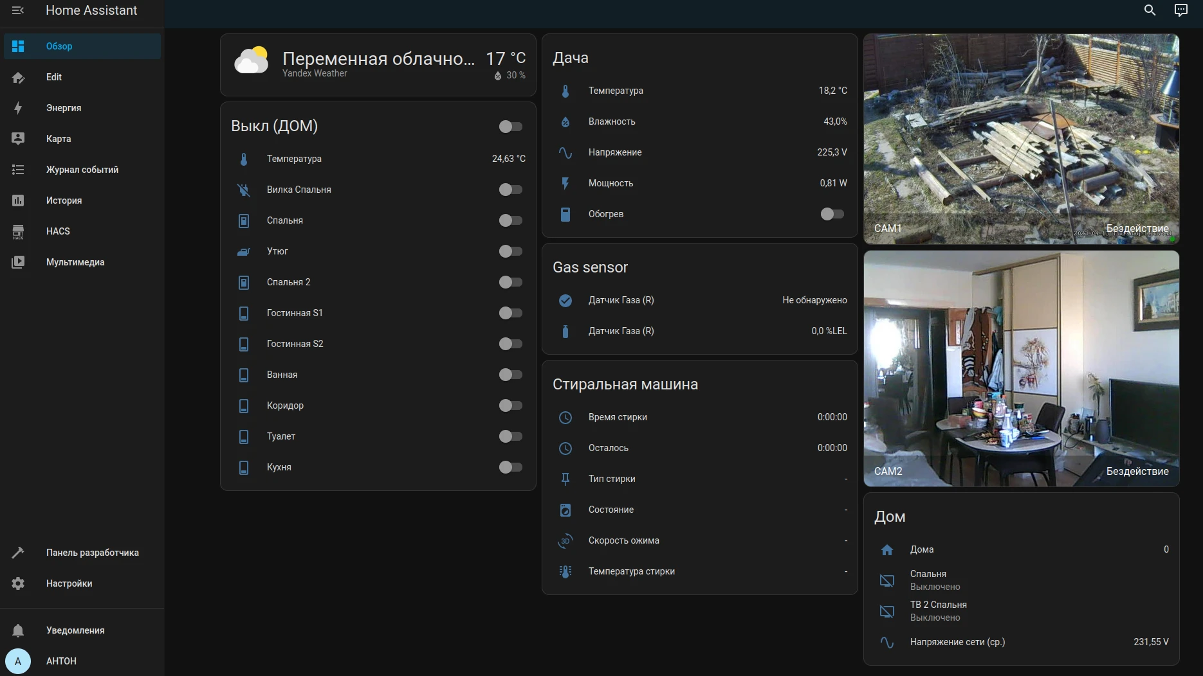Viewport: 1203px width, 676px height.
Task: Click the pin icon beside Тип стирки
Action: [565, 479]
